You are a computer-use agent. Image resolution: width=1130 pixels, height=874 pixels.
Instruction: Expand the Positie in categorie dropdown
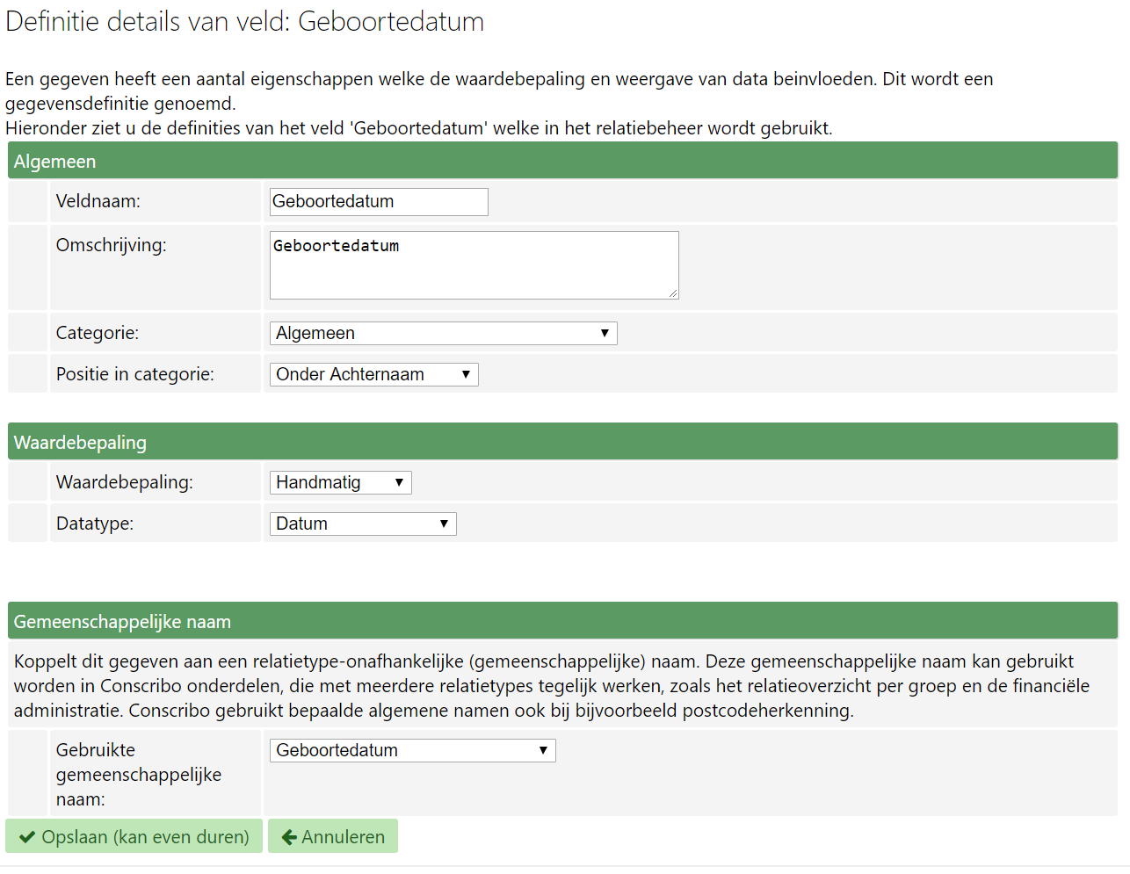(373, 375)
